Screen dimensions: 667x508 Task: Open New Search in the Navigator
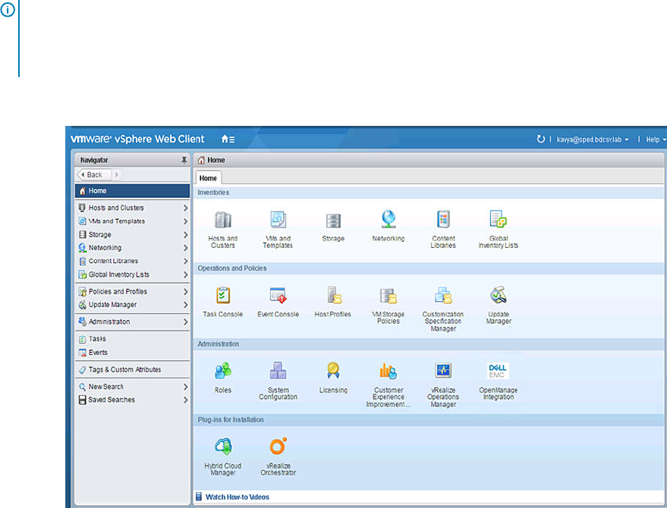pyautogui.click(x=132, y=387)
